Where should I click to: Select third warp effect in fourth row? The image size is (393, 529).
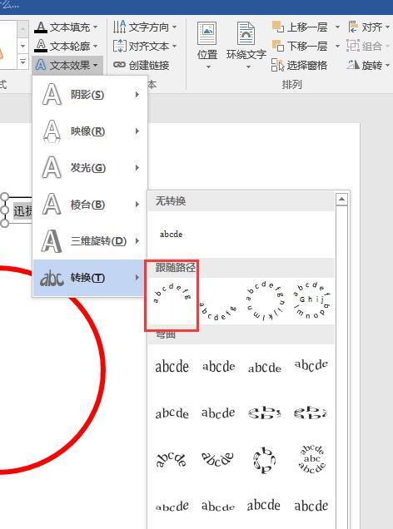coord(265,506)
